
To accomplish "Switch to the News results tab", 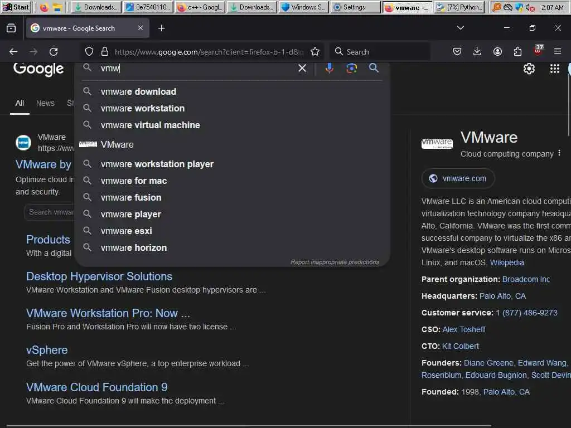I will tap(45, 103).
